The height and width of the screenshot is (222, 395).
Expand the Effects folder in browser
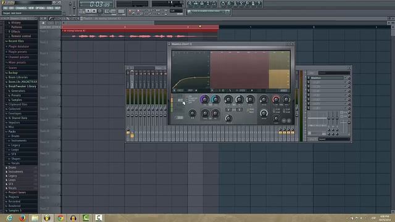pos(15,31)
